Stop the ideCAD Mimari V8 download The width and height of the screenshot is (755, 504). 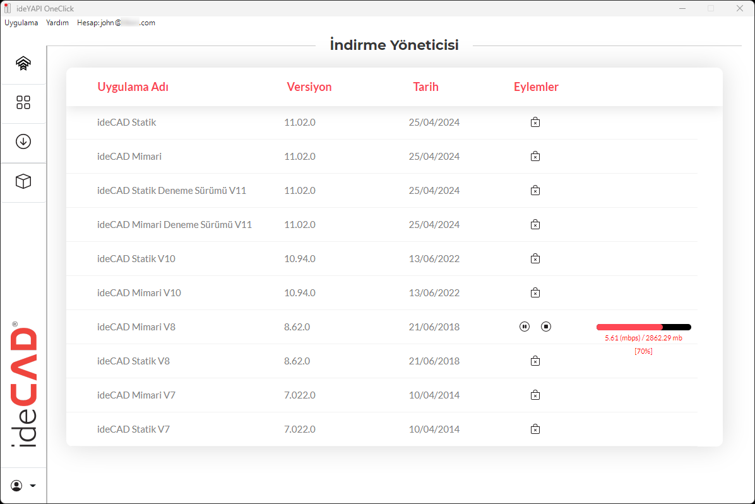(x=546, y=327)
